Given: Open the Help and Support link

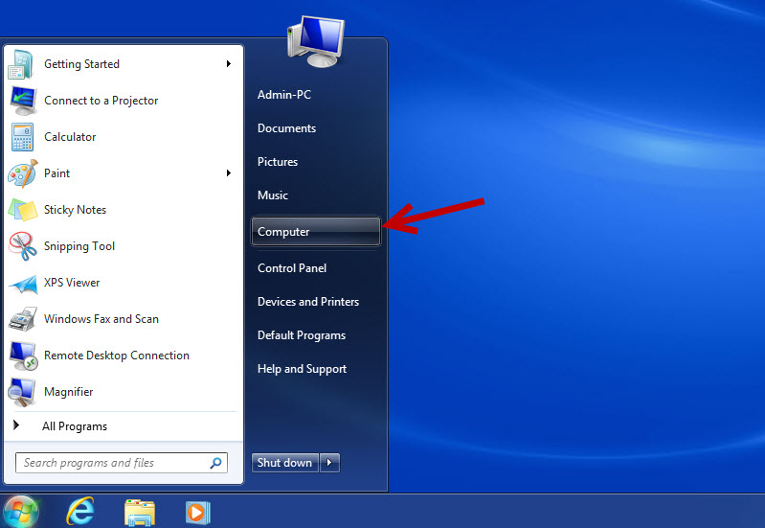Looking at the screenshot, I should coord(302,369).
